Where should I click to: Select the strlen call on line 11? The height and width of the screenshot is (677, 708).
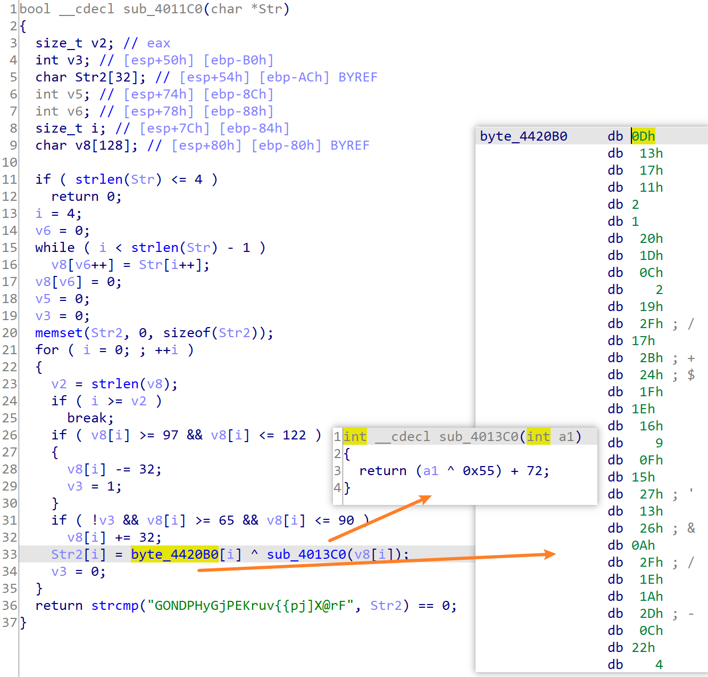click(x=99, y=179)
